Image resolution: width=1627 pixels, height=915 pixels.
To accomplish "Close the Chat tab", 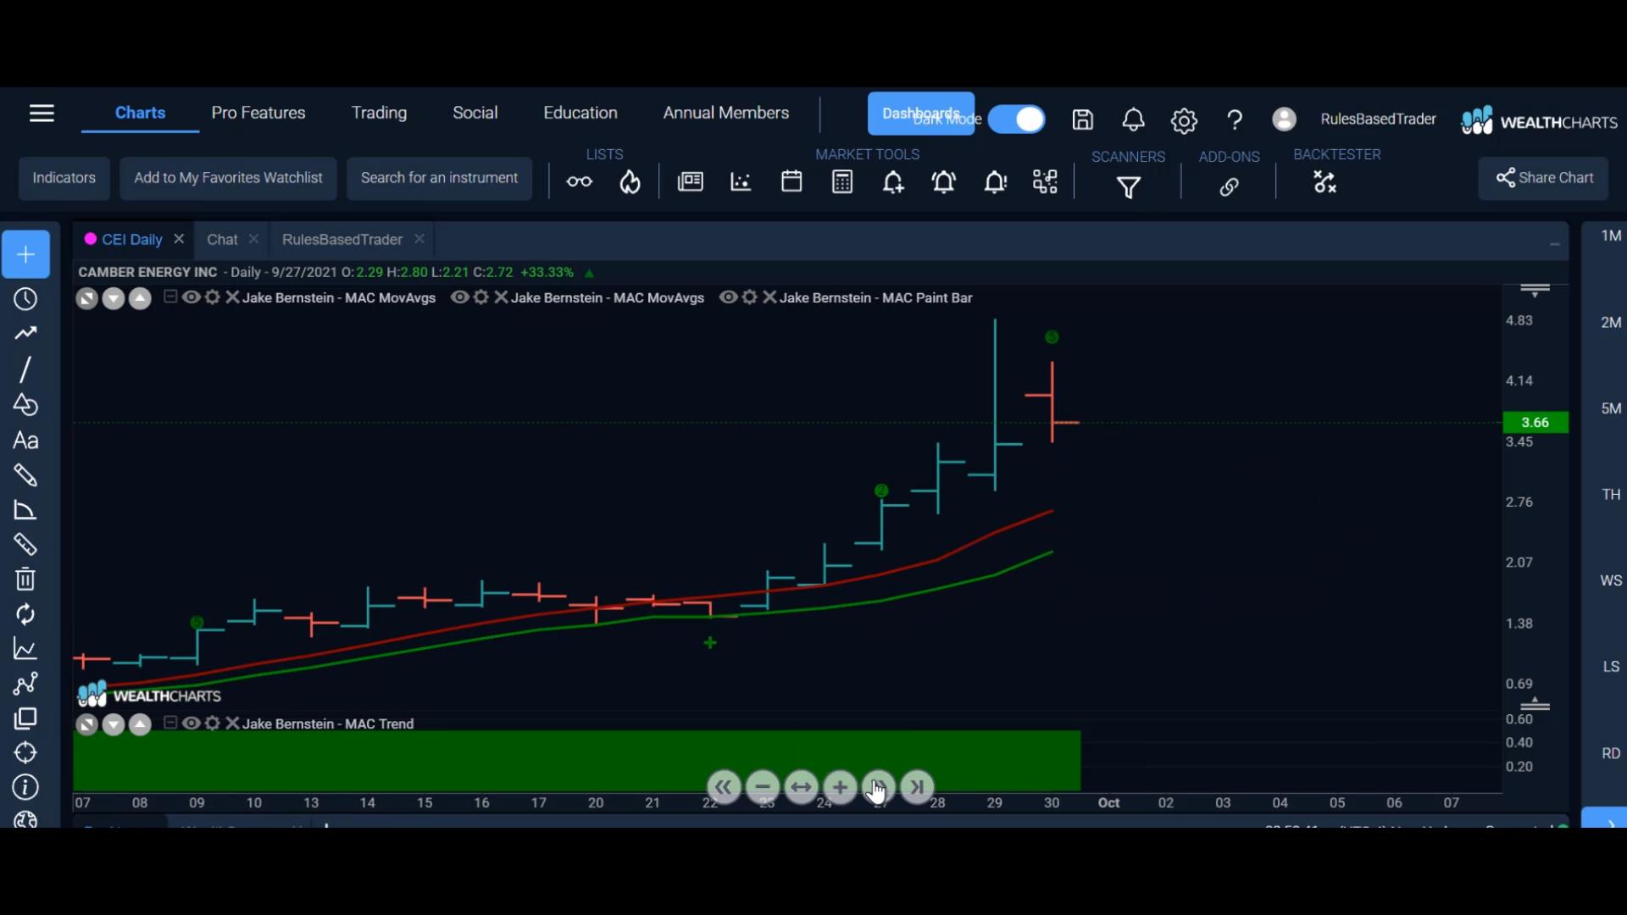I will (x=253, y=239).
